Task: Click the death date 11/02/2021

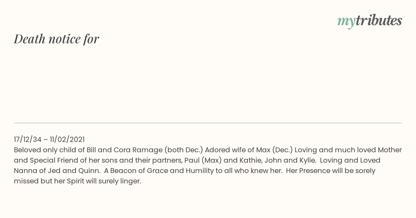Action: coord(67,139)
